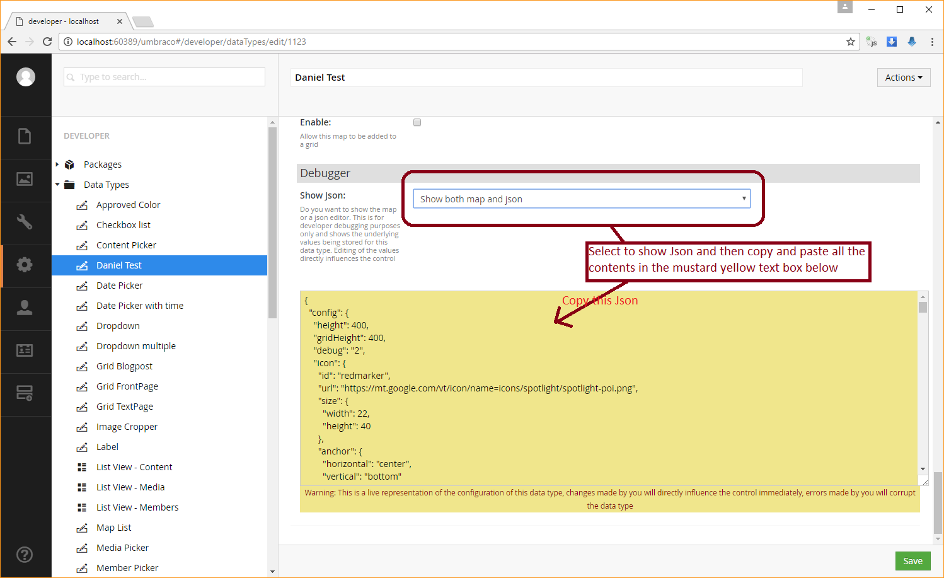Viewport: 944px width, 578px height.
Task: Click the Type to search field
Action: 164,77
